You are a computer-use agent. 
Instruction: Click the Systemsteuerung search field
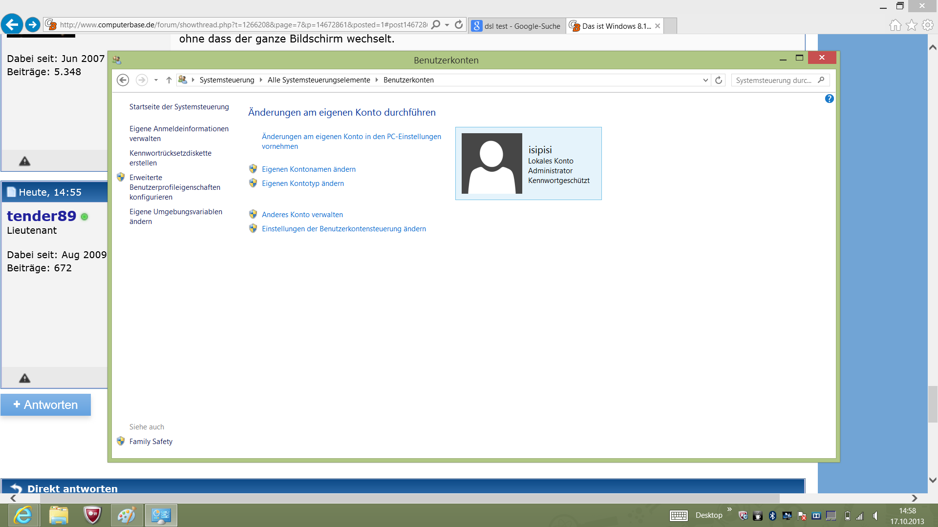click(773, 80)
